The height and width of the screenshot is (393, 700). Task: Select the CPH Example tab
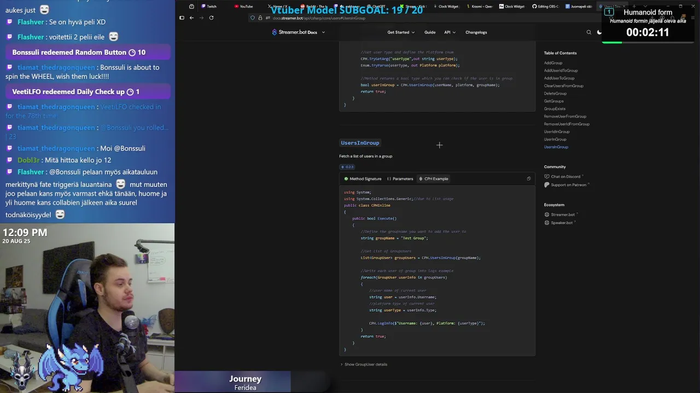[433, 179]
